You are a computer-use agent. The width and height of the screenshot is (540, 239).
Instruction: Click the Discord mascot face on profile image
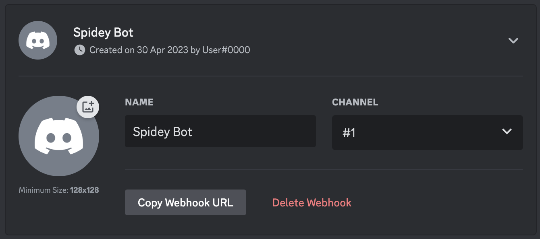59,136
